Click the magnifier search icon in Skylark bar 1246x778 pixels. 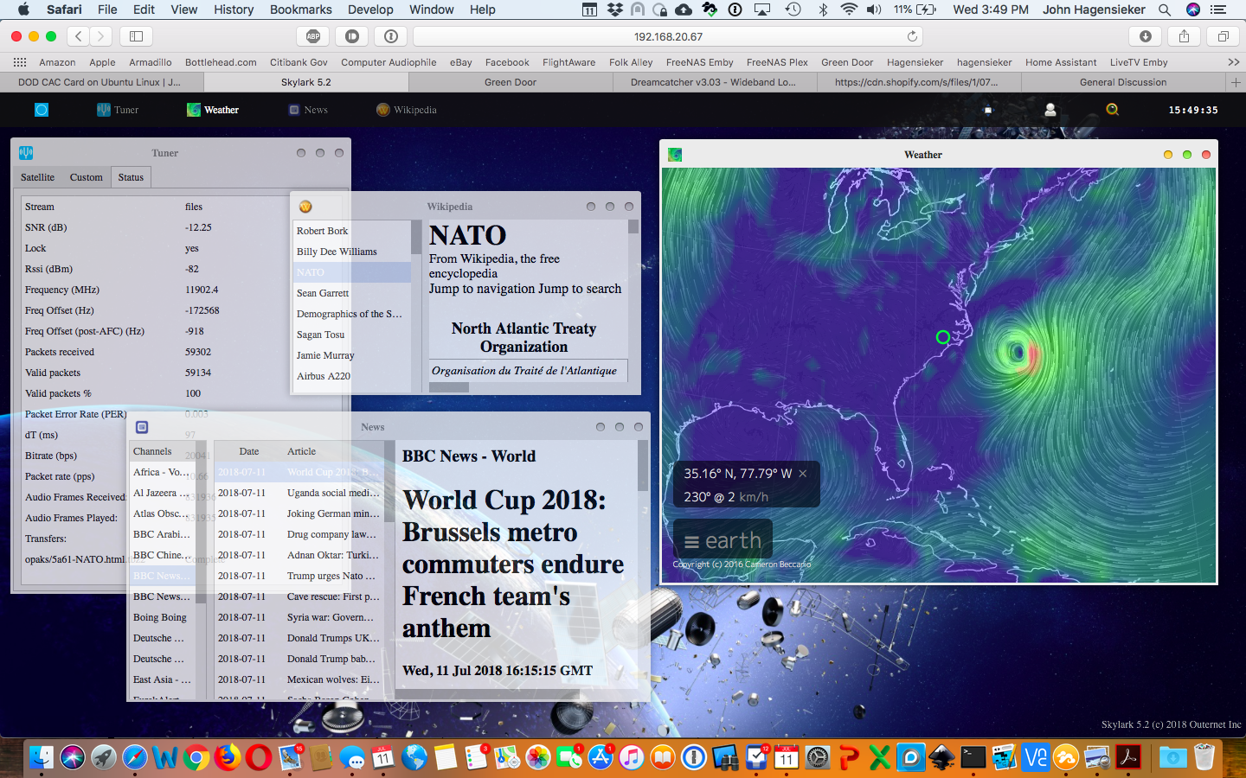point(1113,110)
